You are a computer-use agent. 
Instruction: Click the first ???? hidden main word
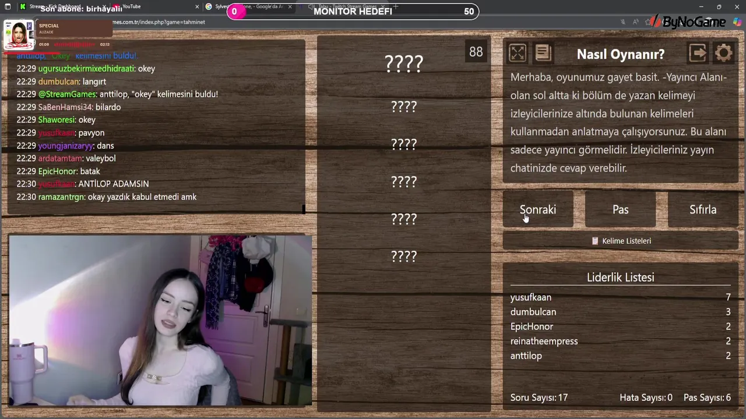pos(404,64)
